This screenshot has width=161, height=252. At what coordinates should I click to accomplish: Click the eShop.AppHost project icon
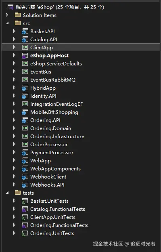coord(25,56)
